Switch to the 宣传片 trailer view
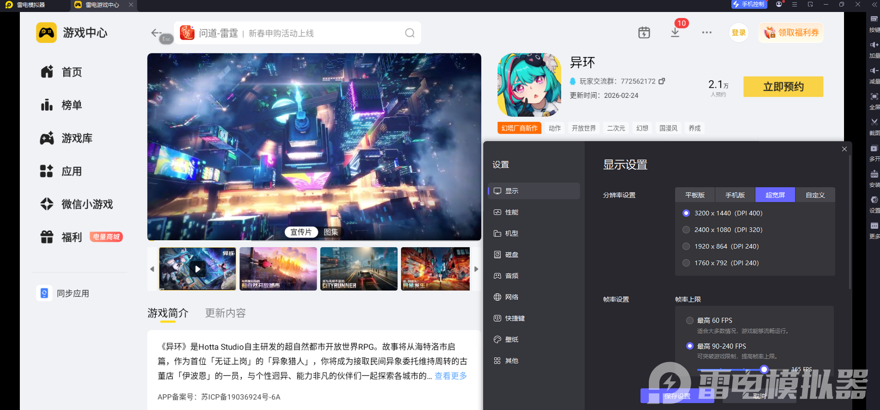This screenshot has height=410, width=880. click(301, 232)
